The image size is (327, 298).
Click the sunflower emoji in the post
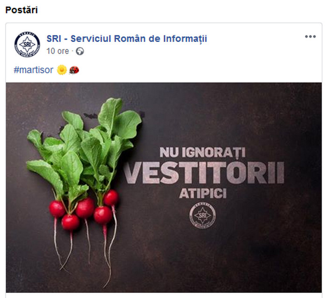pyautogui.click(x=62, y=70)
